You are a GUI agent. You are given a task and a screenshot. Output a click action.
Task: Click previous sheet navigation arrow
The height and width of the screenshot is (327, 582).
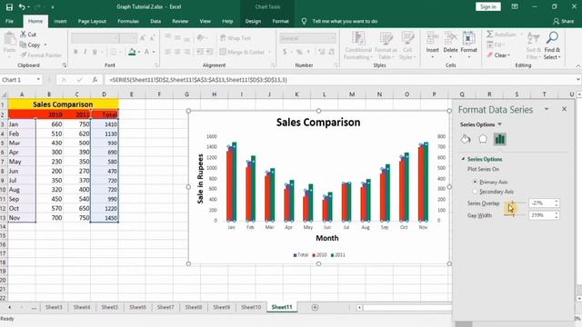tap(9, 307)
